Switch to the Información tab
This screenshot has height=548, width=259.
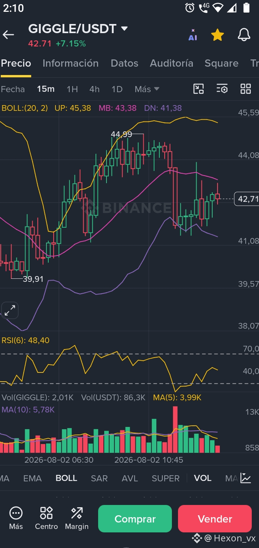coord(70,63)
